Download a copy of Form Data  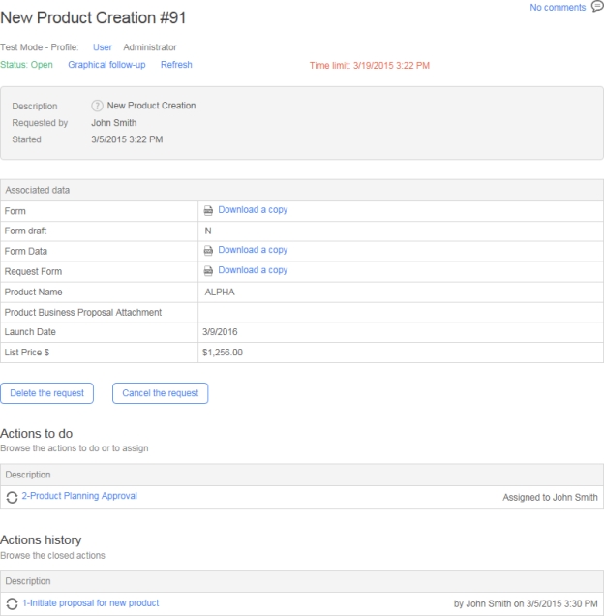tap(253, 250)
